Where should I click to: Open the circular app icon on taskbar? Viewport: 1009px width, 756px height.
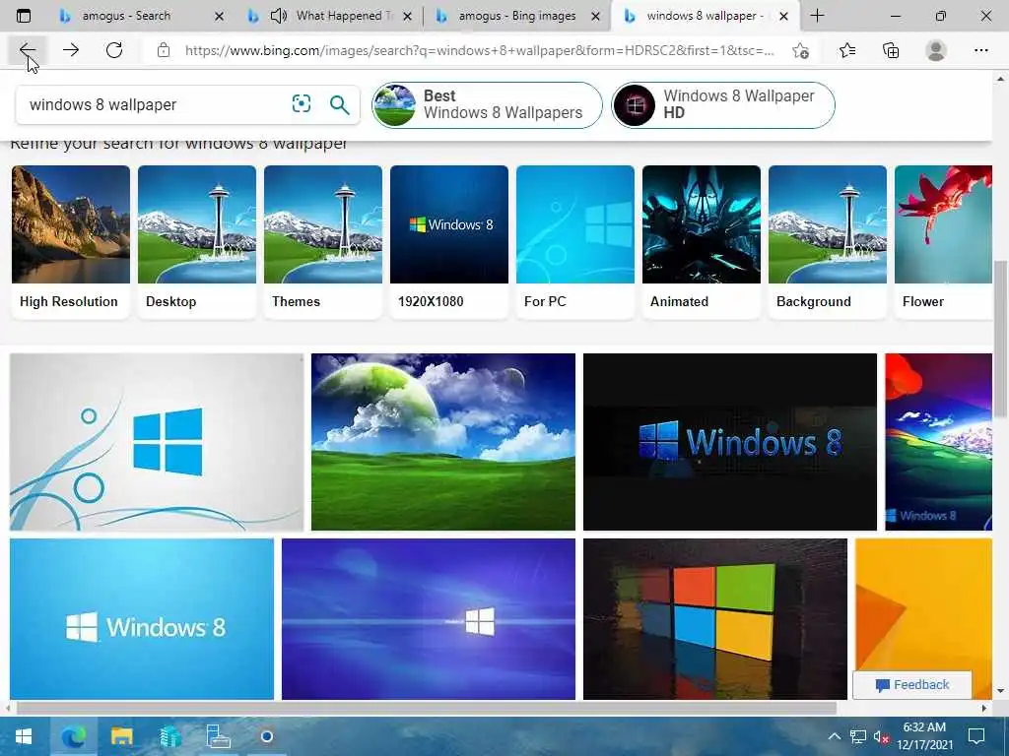(x=267, y=736)
